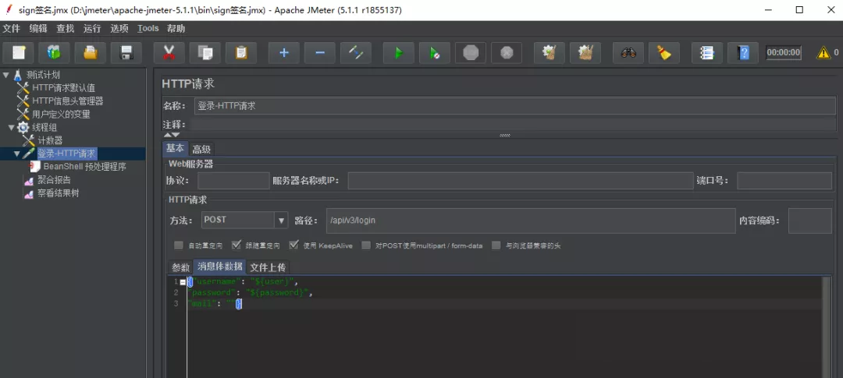Toggle the 自动重定向 checkbox
Image resolution: width=843 pixels, height=378 pixels.
click(179, 246)
